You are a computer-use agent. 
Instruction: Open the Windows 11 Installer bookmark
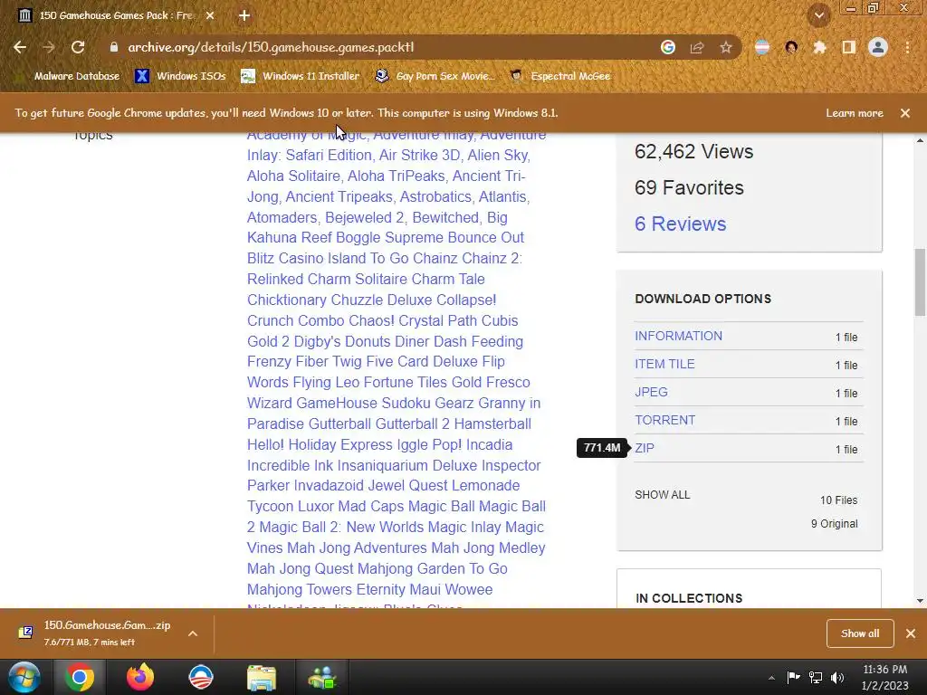301,76
